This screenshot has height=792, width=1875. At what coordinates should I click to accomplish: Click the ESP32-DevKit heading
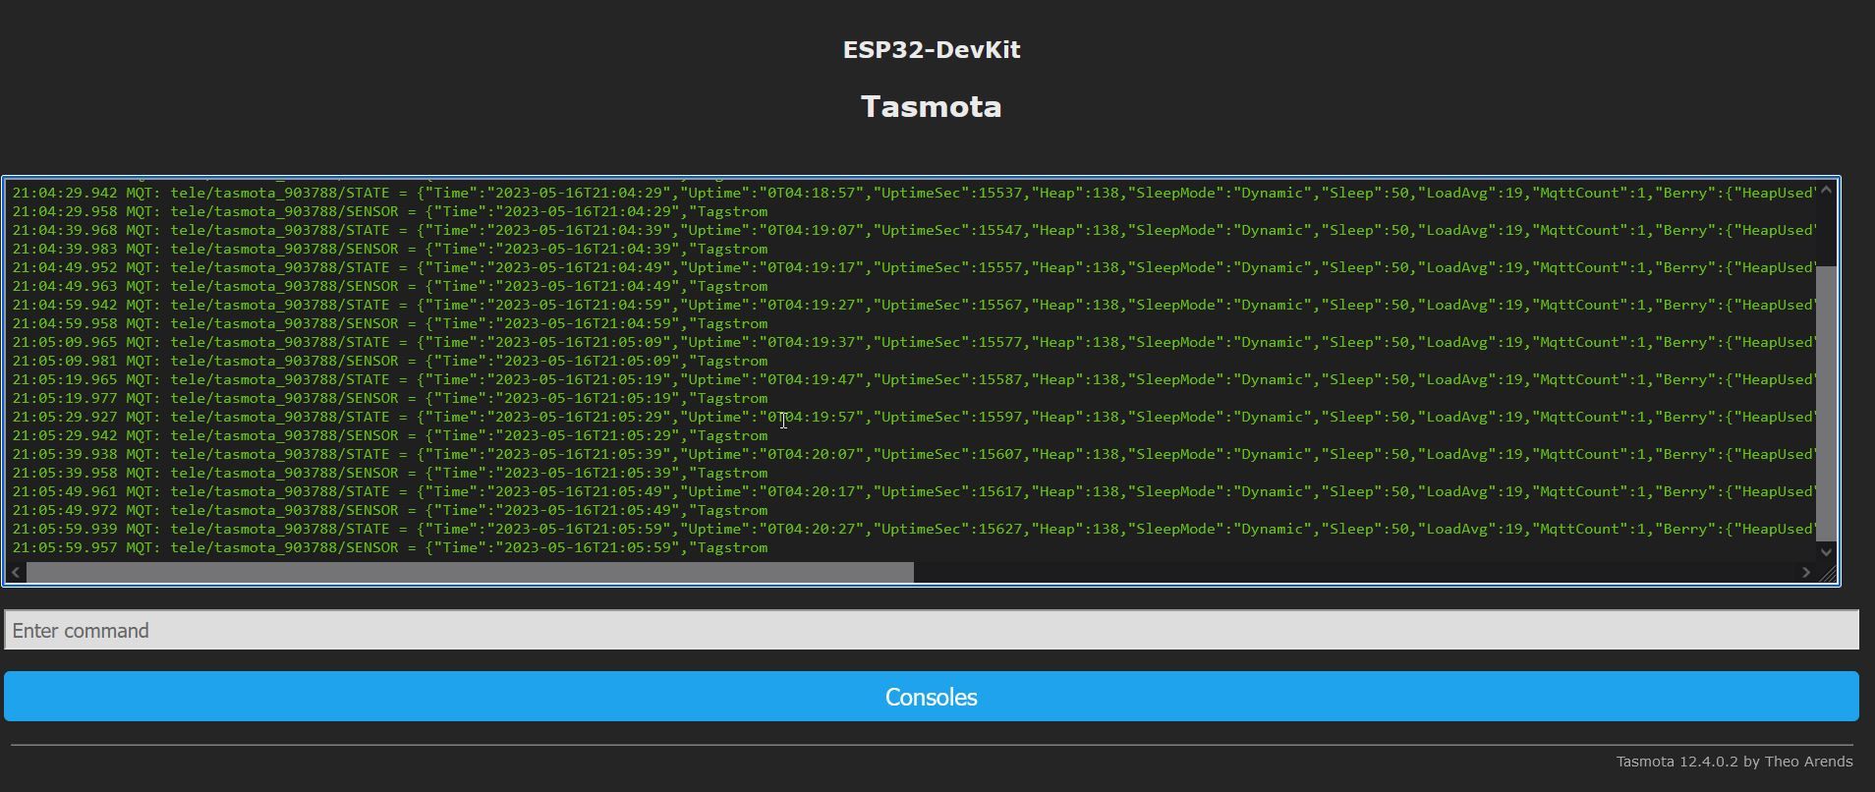pos(932,50)
